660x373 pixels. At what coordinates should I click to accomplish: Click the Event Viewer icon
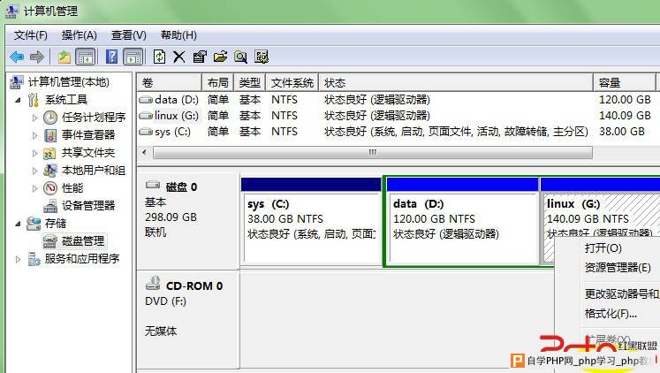tap(50, 135)
